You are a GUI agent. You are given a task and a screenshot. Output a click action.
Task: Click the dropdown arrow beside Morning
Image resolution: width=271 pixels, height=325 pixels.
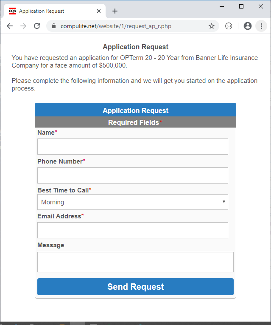click(224, 202)
